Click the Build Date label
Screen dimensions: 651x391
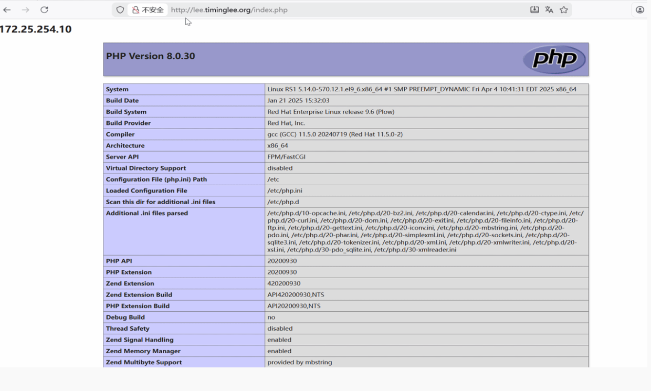coord(122,100)
